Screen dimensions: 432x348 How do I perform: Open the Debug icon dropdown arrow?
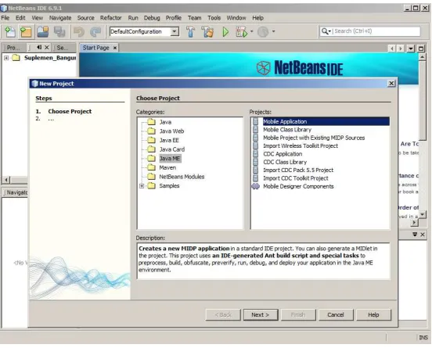click(x=251, y=31)
